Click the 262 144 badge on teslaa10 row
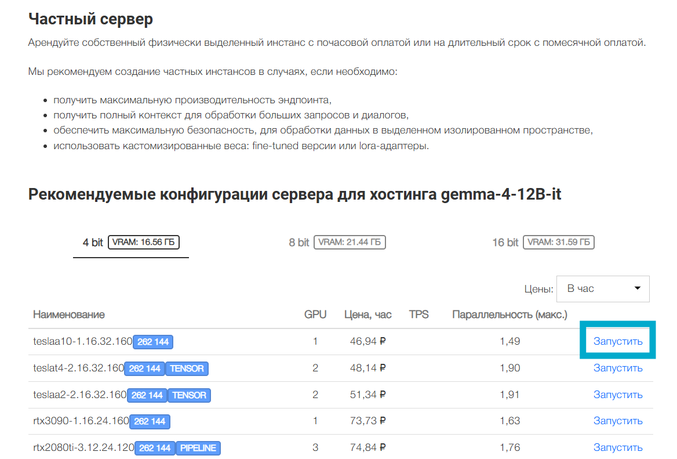Viewport: 677px width, 459px height. click(153, 342)
